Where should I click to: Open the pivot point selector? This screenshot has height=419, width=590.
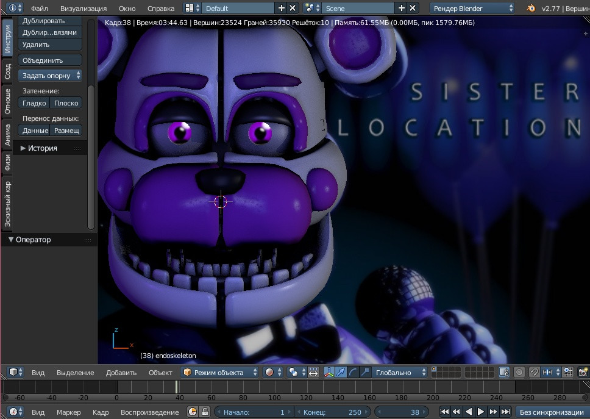[297, 372]
